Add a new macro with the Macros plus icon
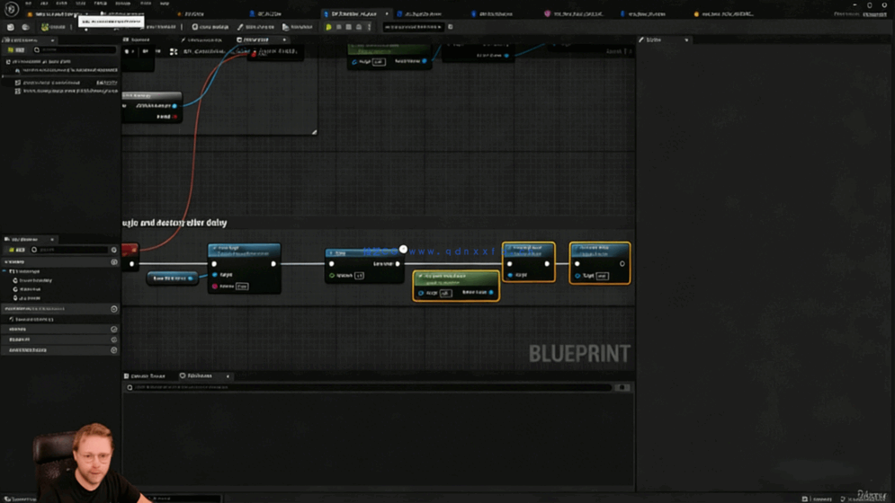Image resolution: width=895 pixels, height=503 pixels. pos(113,329)
